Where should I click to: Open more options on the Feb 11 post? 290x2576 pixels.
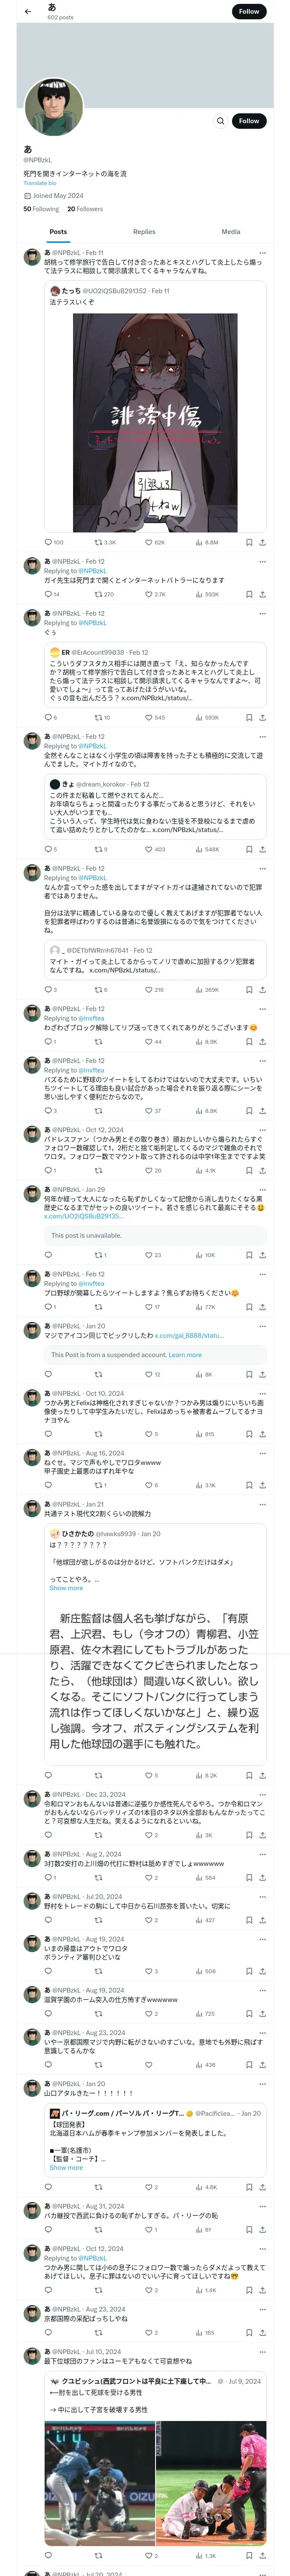point(262,253)
